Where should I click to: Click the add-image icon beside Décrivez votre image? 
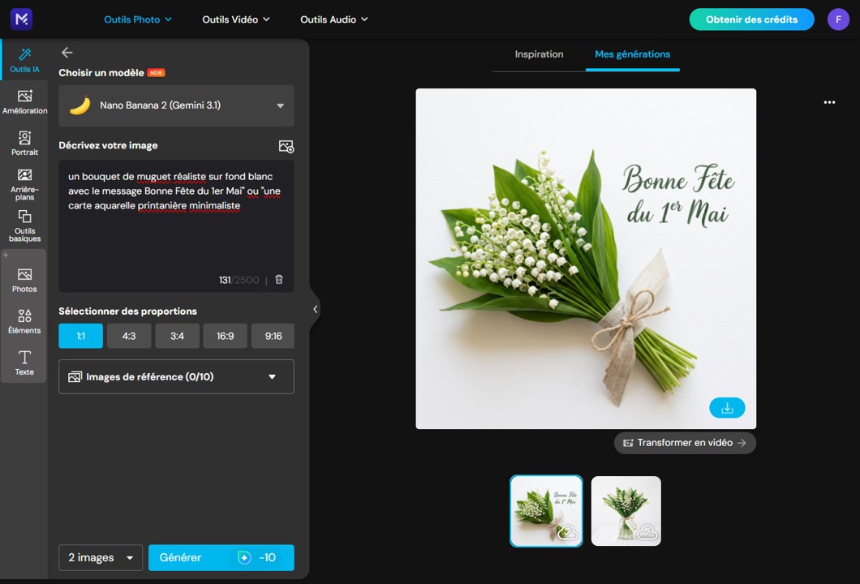[x=286, y=146]
